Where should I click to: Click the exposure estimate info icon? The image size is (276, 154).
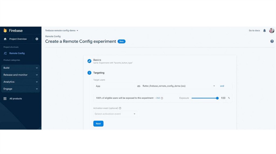162,98
